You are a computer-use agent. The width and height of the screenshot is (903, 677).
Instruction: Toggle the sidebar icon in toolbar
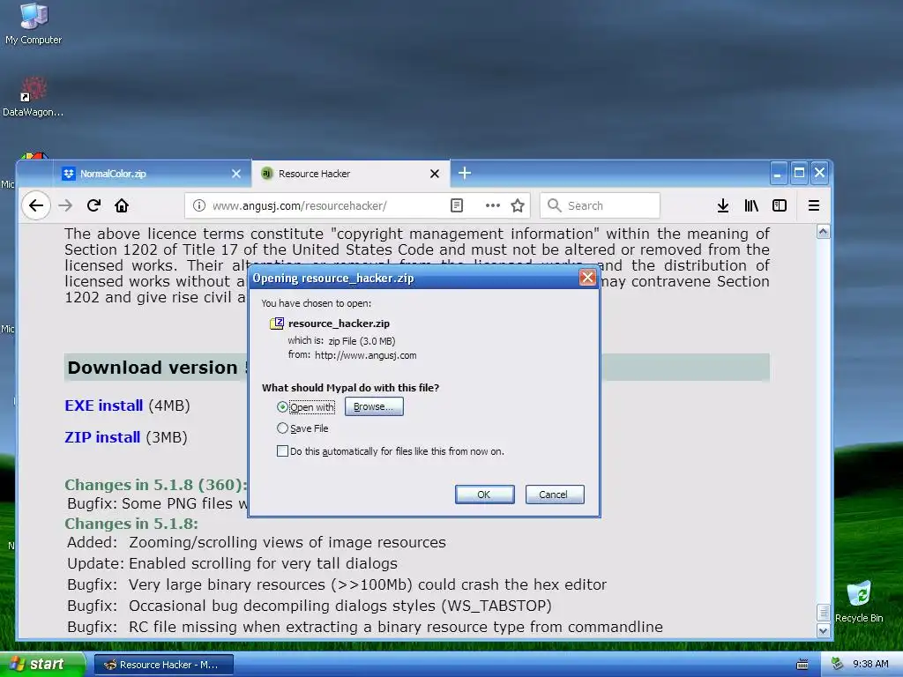pyautogui.click(x=780, y=205)
